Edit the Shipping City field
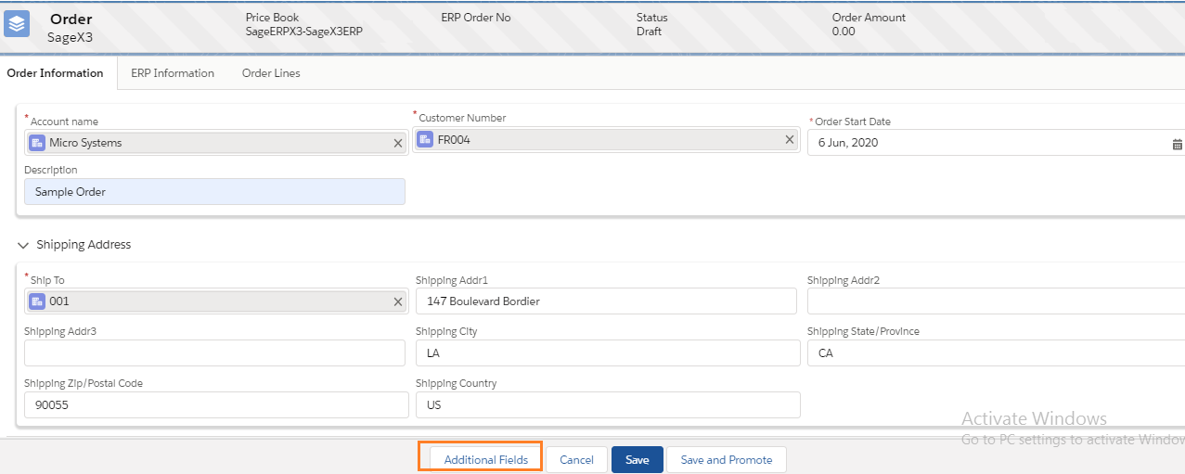 pyautogui.click(x=608, y=353)
